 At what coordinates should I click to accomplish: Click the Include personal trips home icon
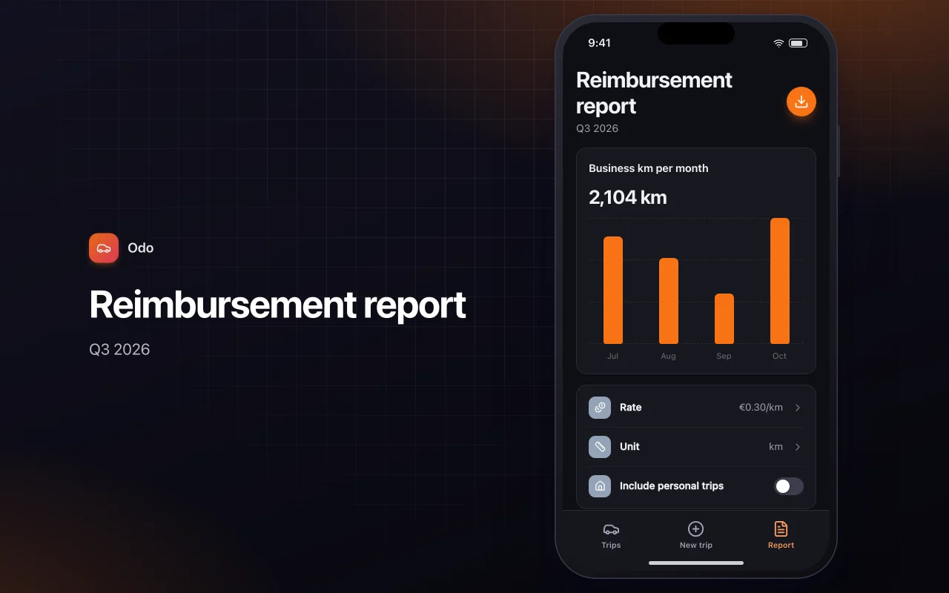600,486
